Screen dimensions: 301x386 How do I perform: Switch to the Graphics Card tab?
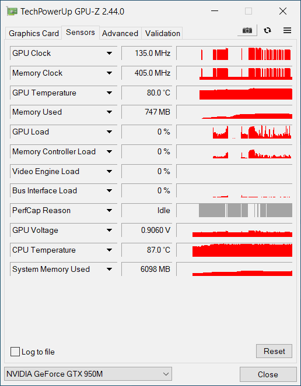(34, 33)
